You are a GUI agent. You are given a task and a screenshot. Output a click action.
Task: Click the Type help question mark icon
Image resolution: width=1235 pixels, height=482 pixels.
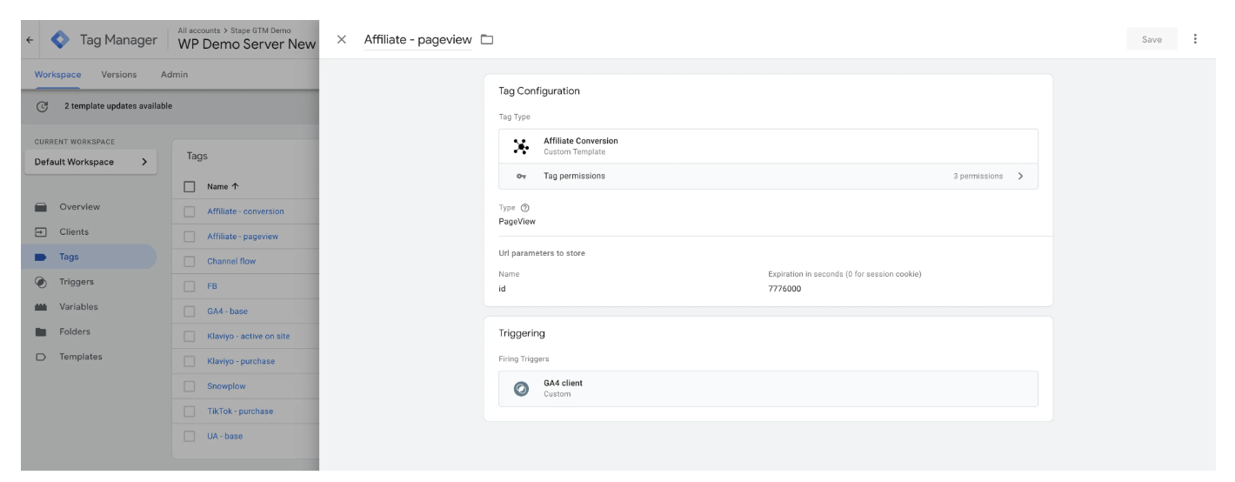[525, 208]
